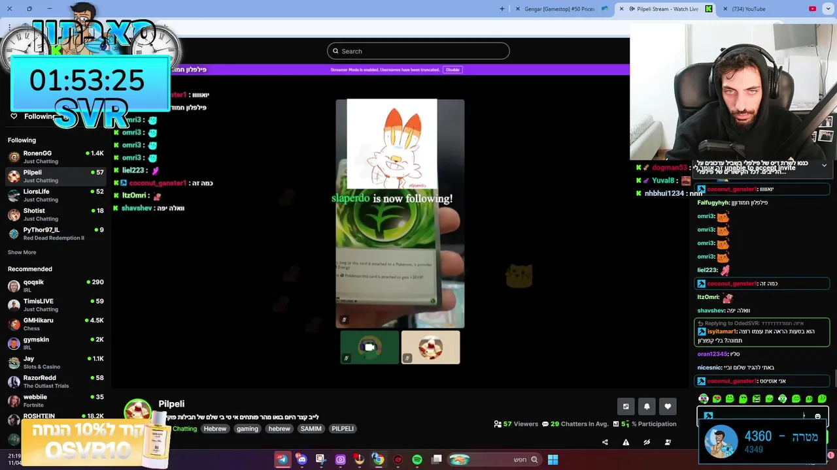Image resolution: width=837 pixels, height=470 pixels.
Task: Open Snipping Tool from the taskbar
Action: tap(320, 460)
